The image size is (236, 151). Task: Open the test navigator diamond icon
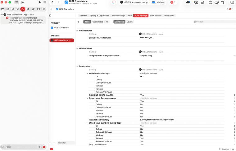click(28, 9)
